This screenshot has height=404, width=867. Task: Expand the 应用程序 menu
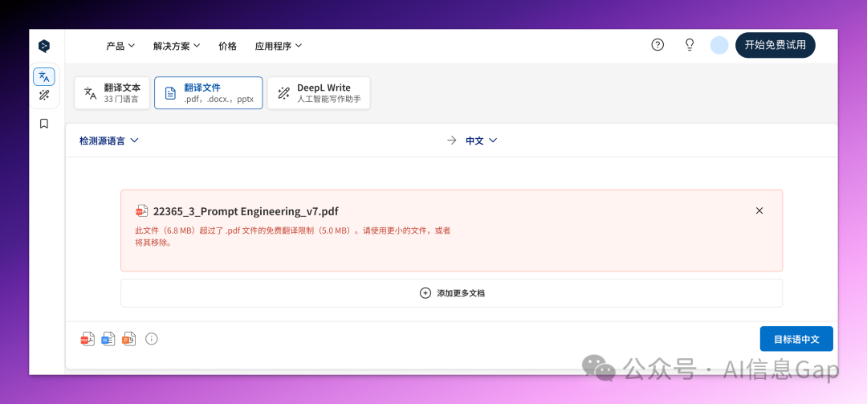(278, 46)
